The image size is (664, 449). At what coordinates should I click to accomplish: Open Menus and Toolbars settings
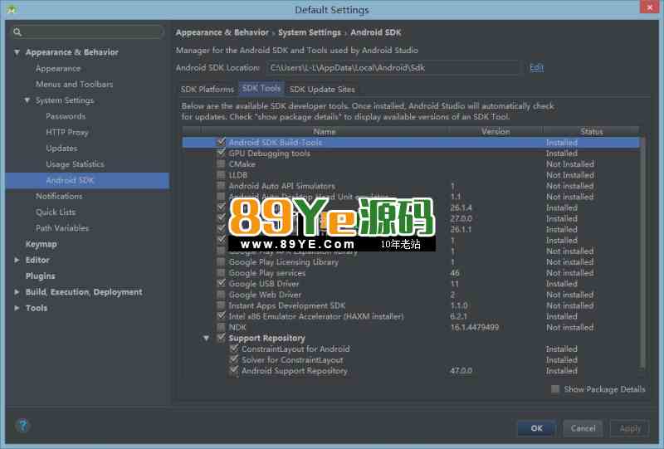tap(74, 85)
